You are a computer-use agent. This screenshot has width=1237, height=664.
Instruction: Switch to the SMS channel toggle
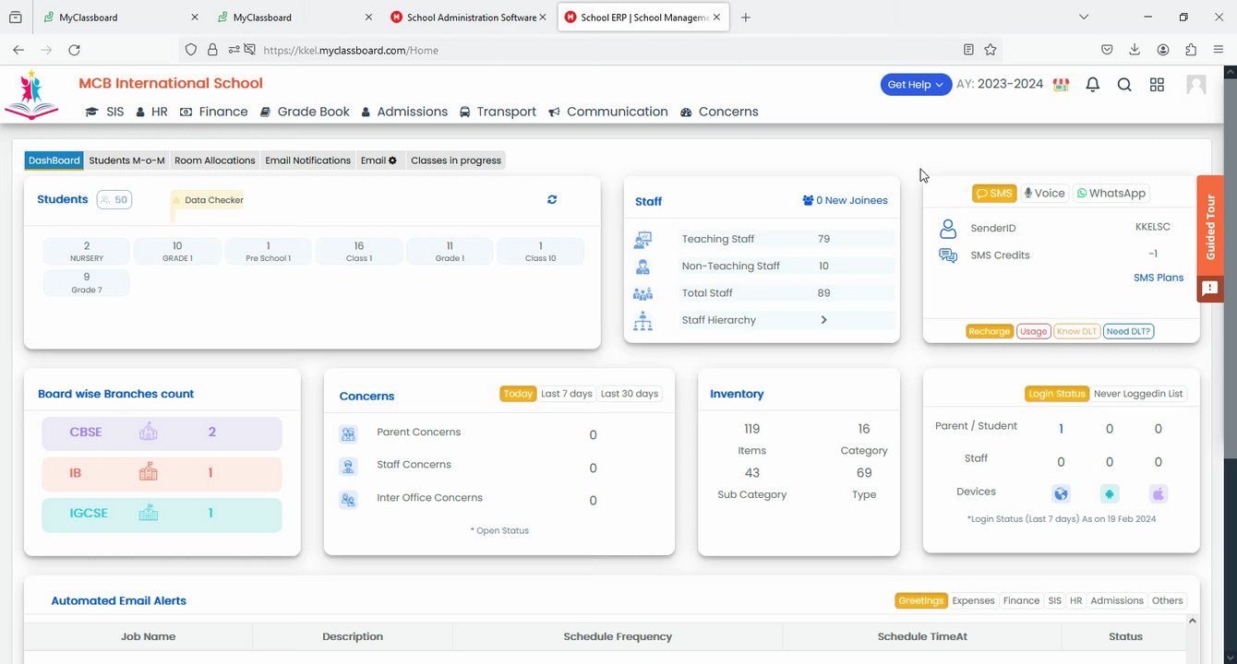click(x=994, y=194)
